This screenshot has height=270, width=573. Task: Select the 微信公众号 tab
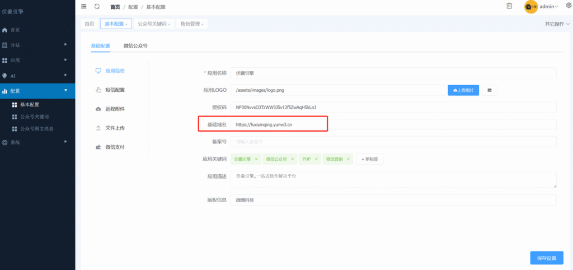pos(135,46)
